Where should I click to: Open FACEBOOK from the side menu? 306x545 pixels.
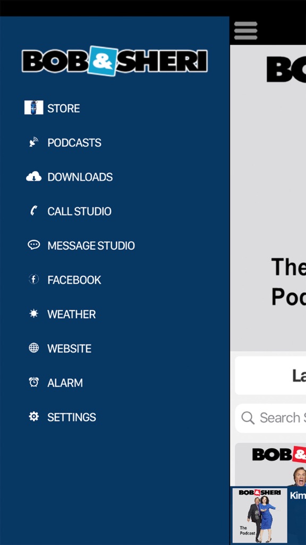coord(74,280)
